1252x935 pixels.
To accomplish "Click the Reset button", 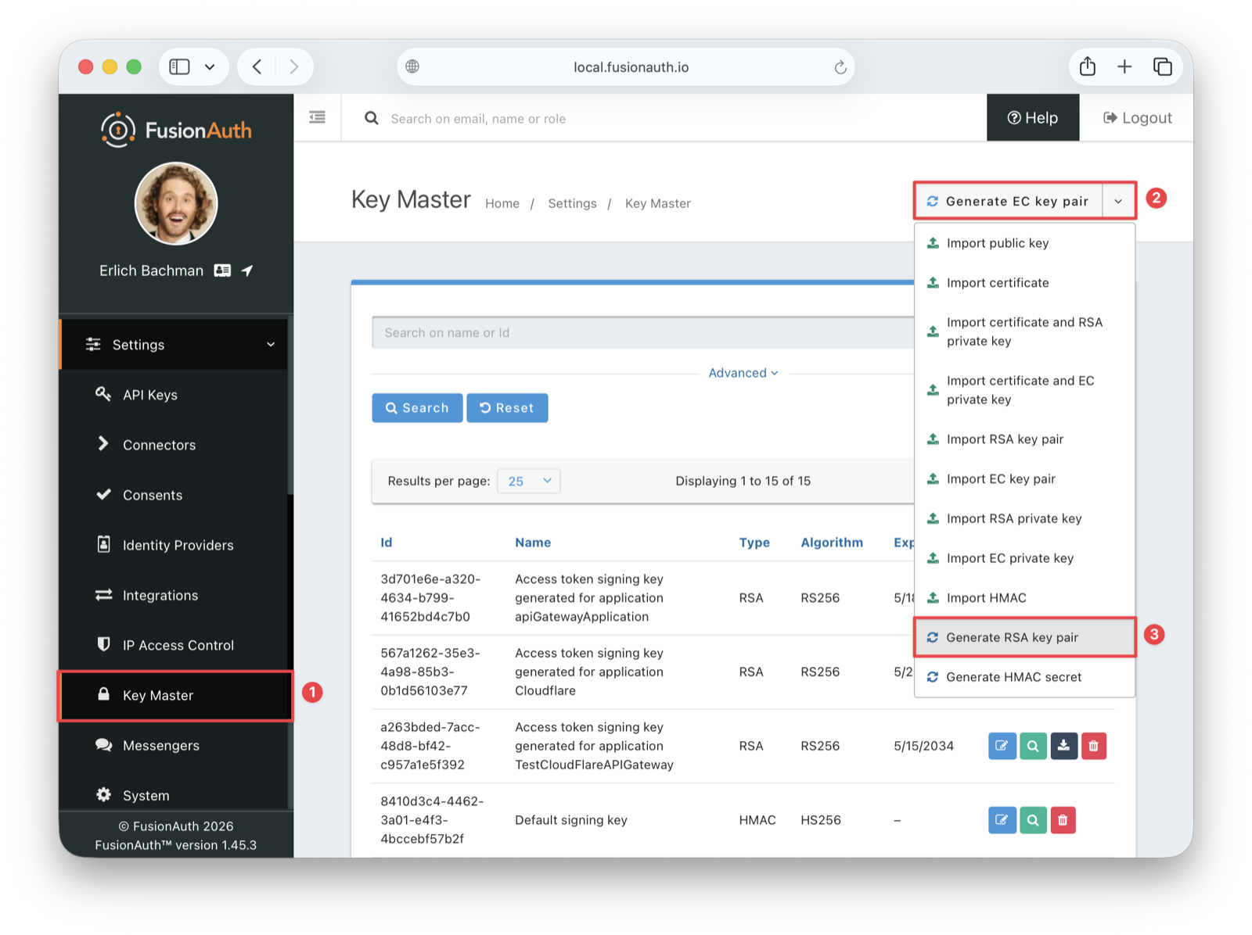I will point(507,407).
